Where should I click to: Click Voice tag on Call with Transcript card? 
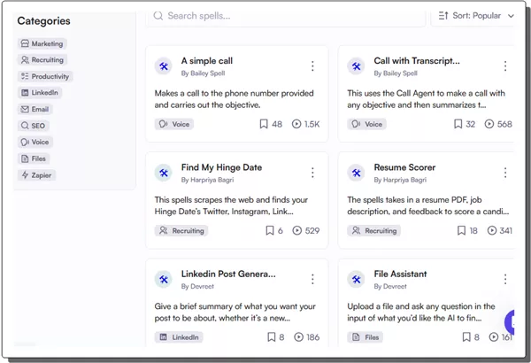pos(366,124)
